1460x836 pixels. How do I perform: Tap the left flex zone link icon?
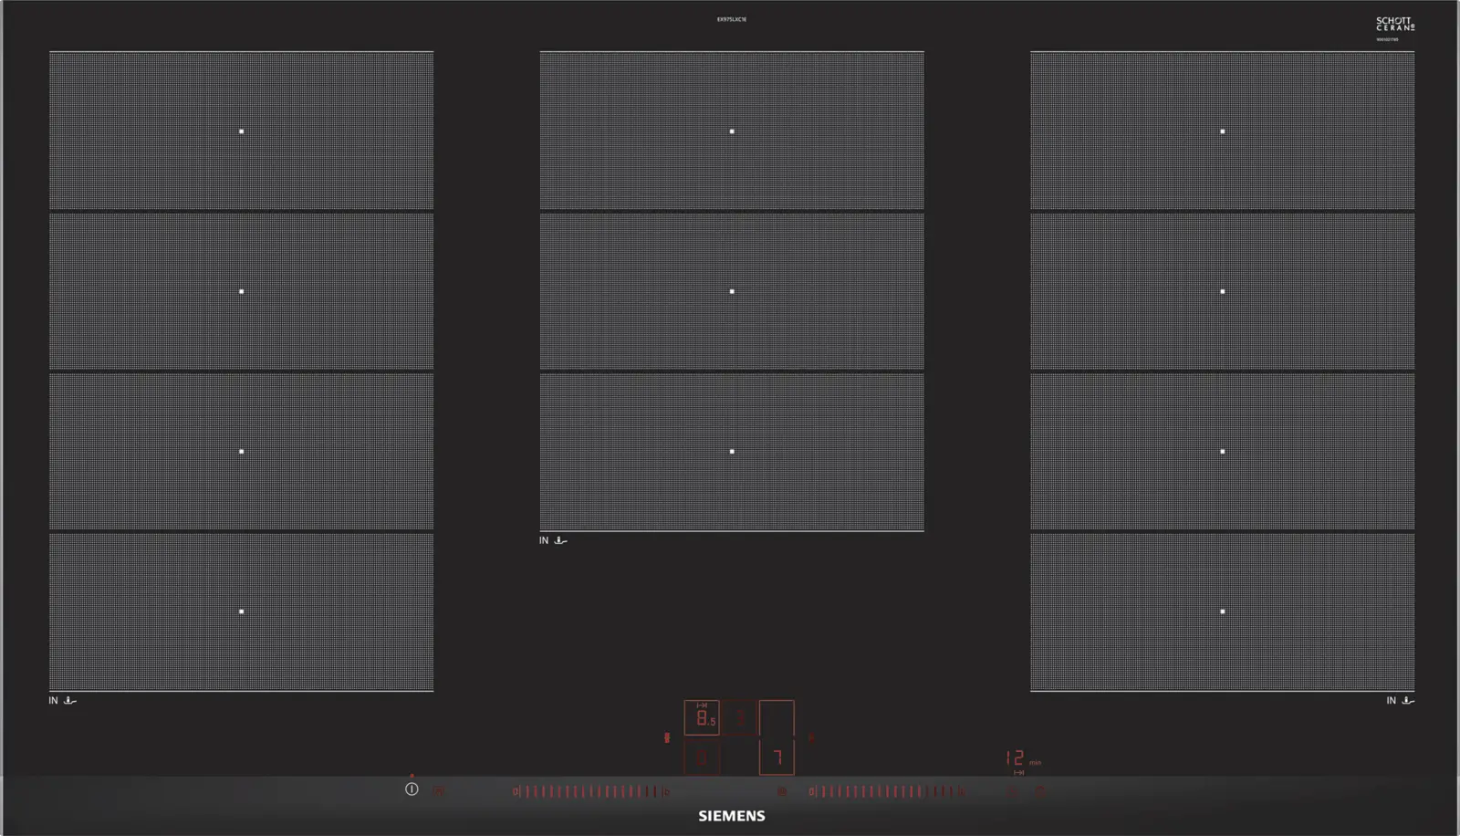(667, 737)
